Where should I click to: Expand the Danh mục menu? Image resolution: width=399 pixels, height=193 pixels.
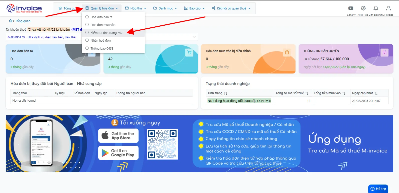[x=165, y=8]
